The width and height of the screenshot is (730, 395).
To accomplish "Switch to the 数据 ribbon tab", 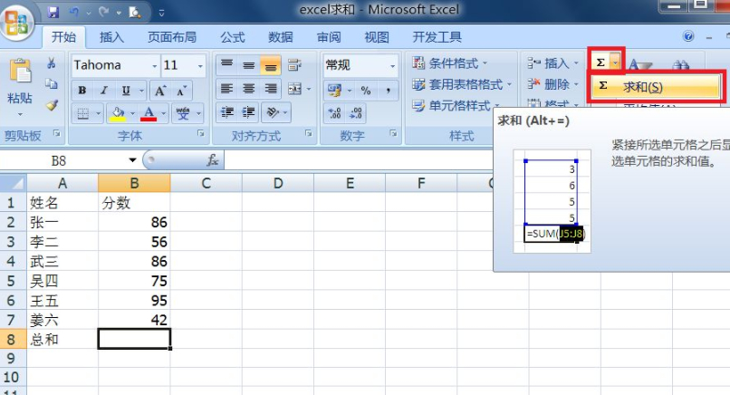I will pyautogui.click(x=281, y=37).
